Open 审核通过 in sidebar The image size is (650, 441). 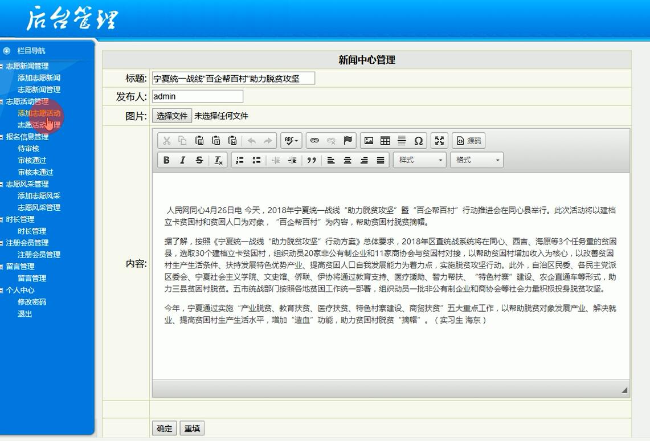point(32,161)
